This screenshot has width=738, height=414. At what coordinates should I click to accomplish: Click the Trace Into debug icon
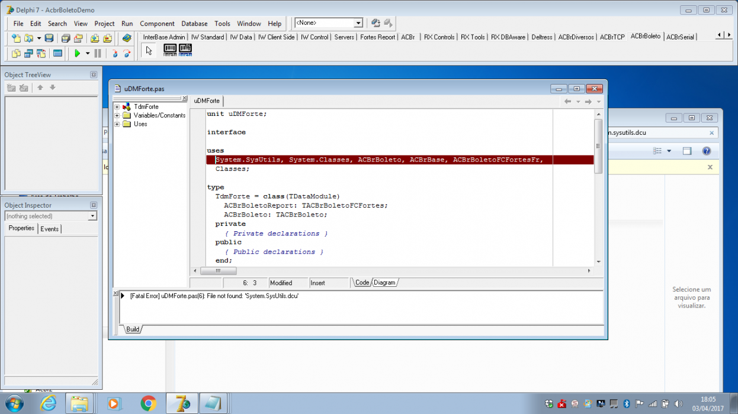(115, 53)
